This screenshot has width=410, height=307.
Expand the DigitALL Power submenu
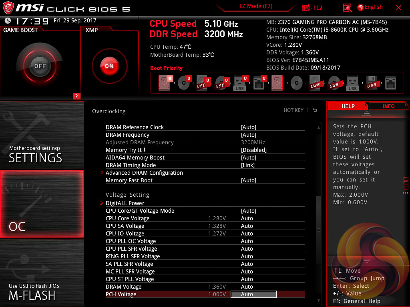click(125, 203)
